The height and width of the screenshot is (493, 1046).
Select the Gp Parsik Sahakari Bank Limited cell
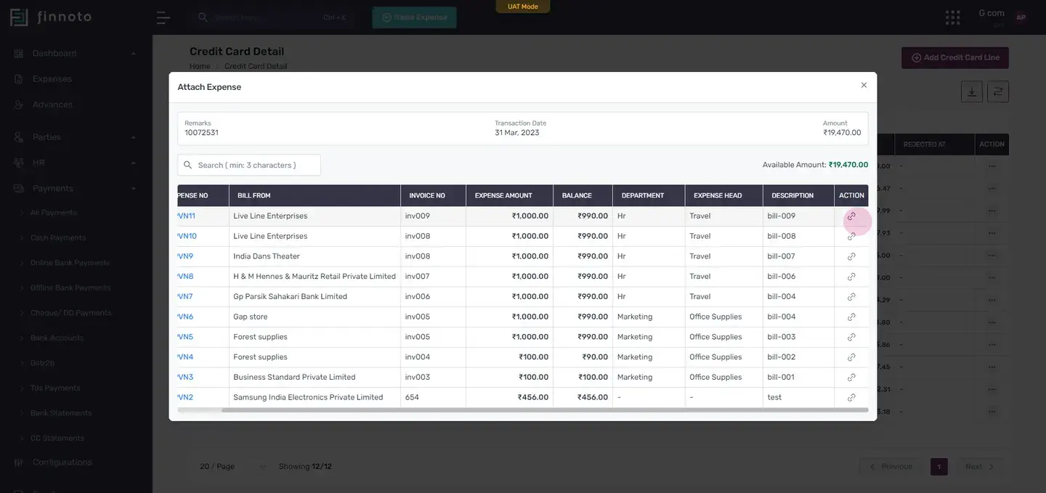(x=315, y=296)
